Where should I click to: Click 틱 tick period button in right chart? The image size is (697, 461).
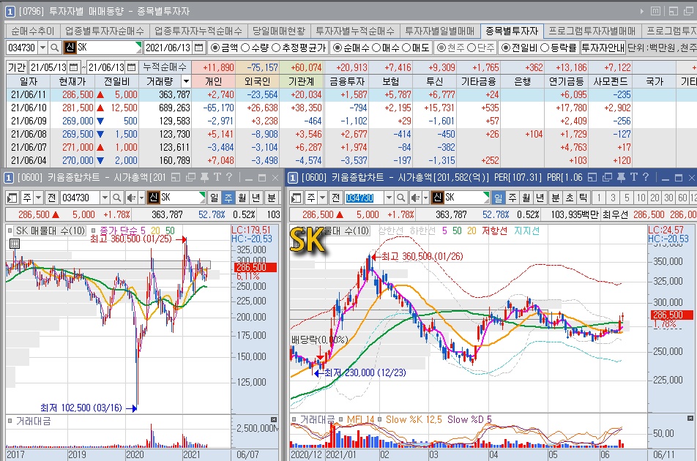pos(584,198)
